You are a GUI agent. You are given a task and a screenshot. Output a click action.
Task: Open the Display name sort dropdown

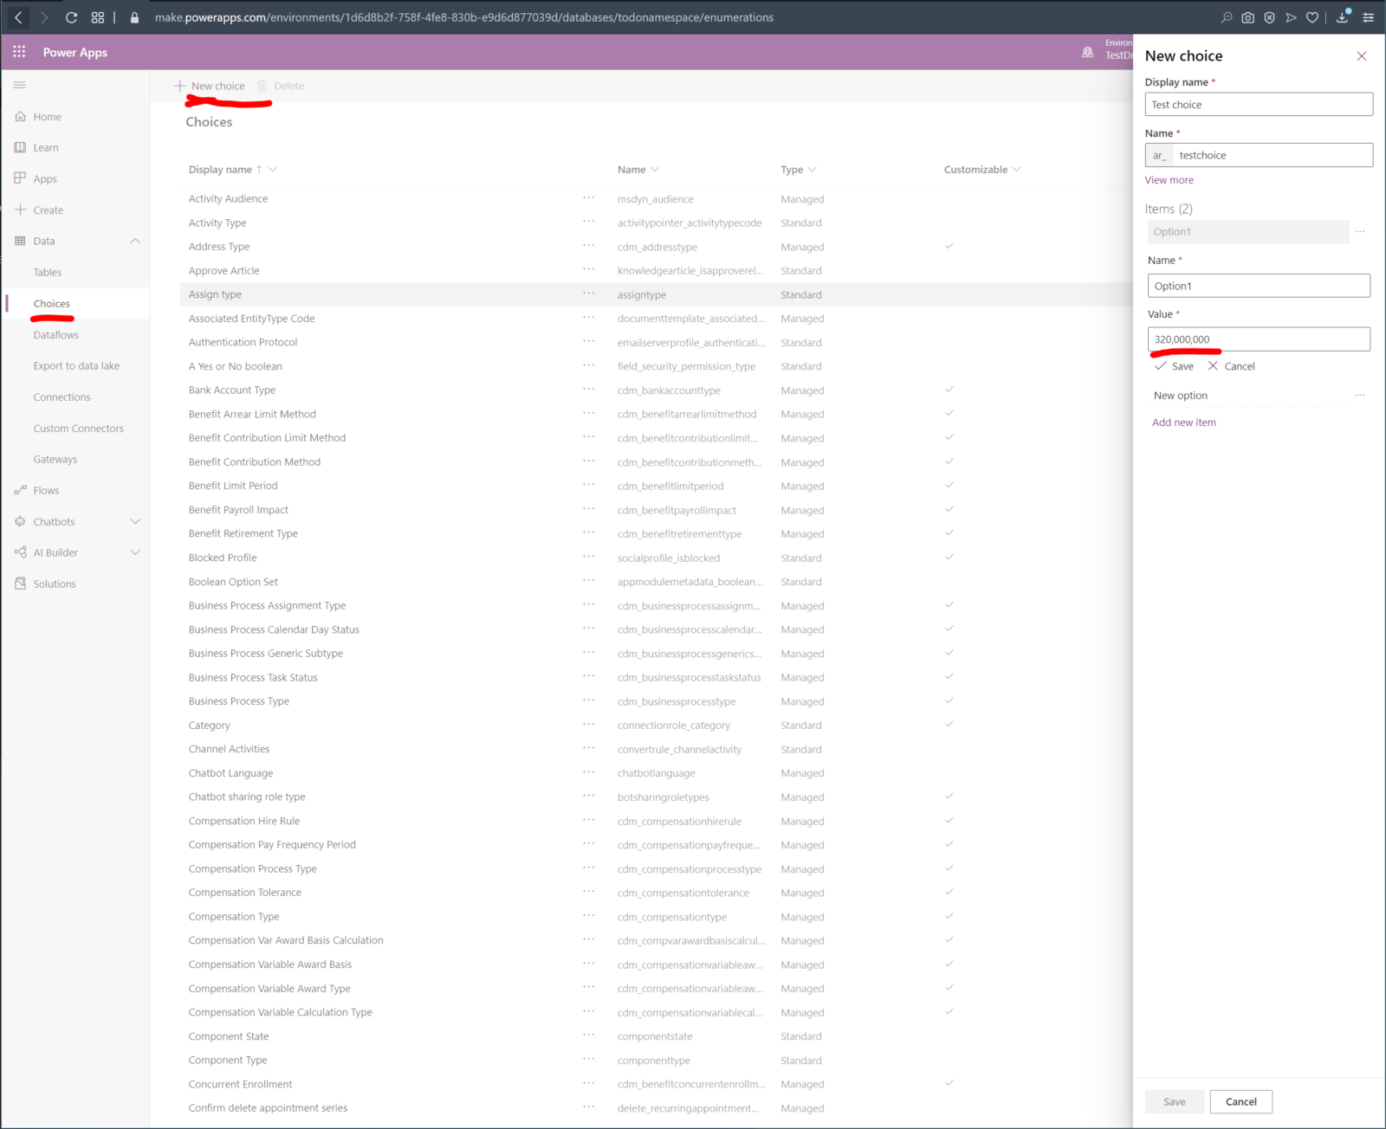[x=271, y=169]
